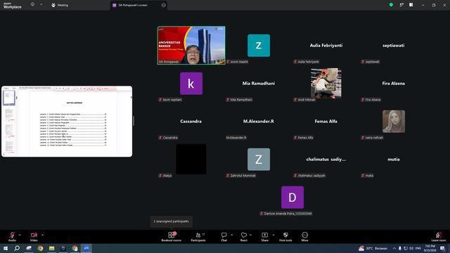
Task: Expand dropdown chevron next to info icon
Action: (x=41, y=5)
